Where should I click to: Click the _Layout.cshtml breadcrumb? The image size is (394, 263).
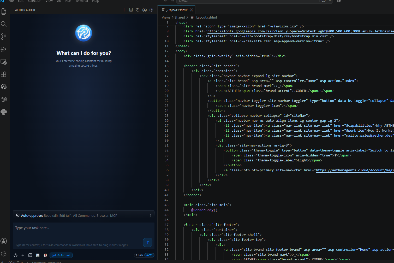[x=204, y=17]
